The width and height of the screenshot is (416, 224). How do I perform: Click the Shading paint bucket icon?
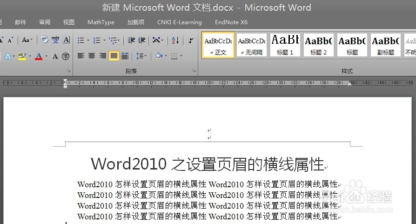[159, 56]
